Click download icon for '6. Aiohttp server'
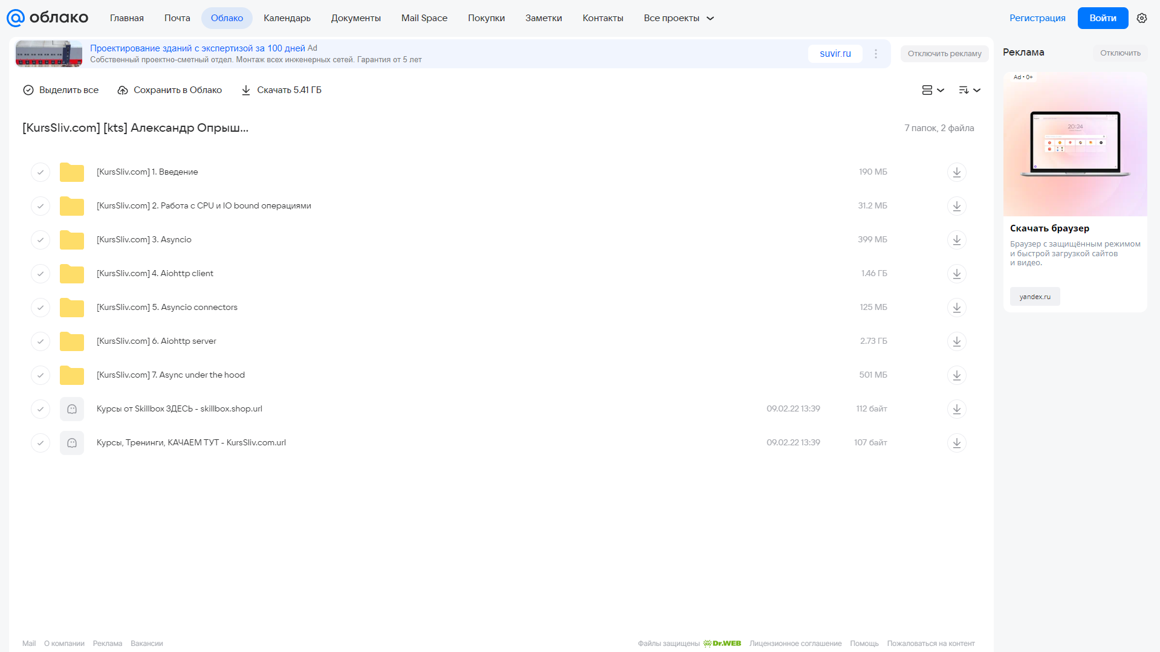Screen dimensions: 1160x652 coord(956,341)
